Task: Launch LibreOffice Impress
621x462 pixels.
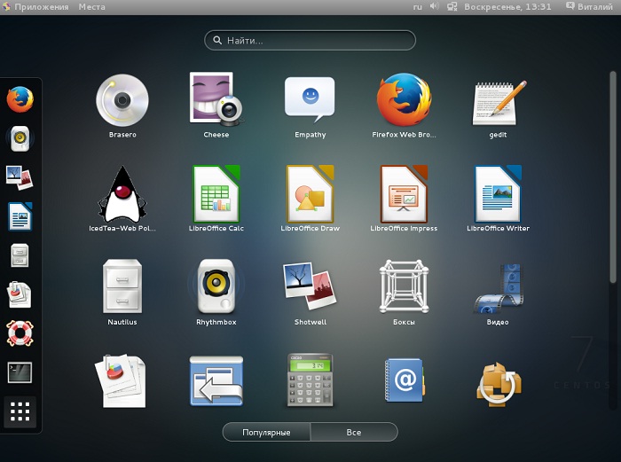Action: 404,194
